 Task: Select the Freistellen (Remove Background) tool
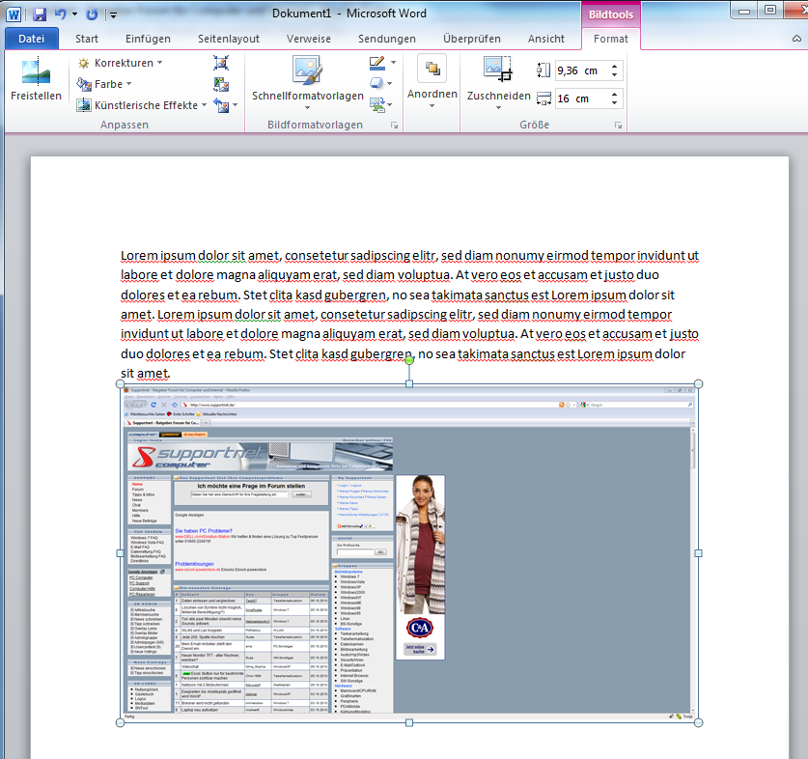(x=37, y=79)
